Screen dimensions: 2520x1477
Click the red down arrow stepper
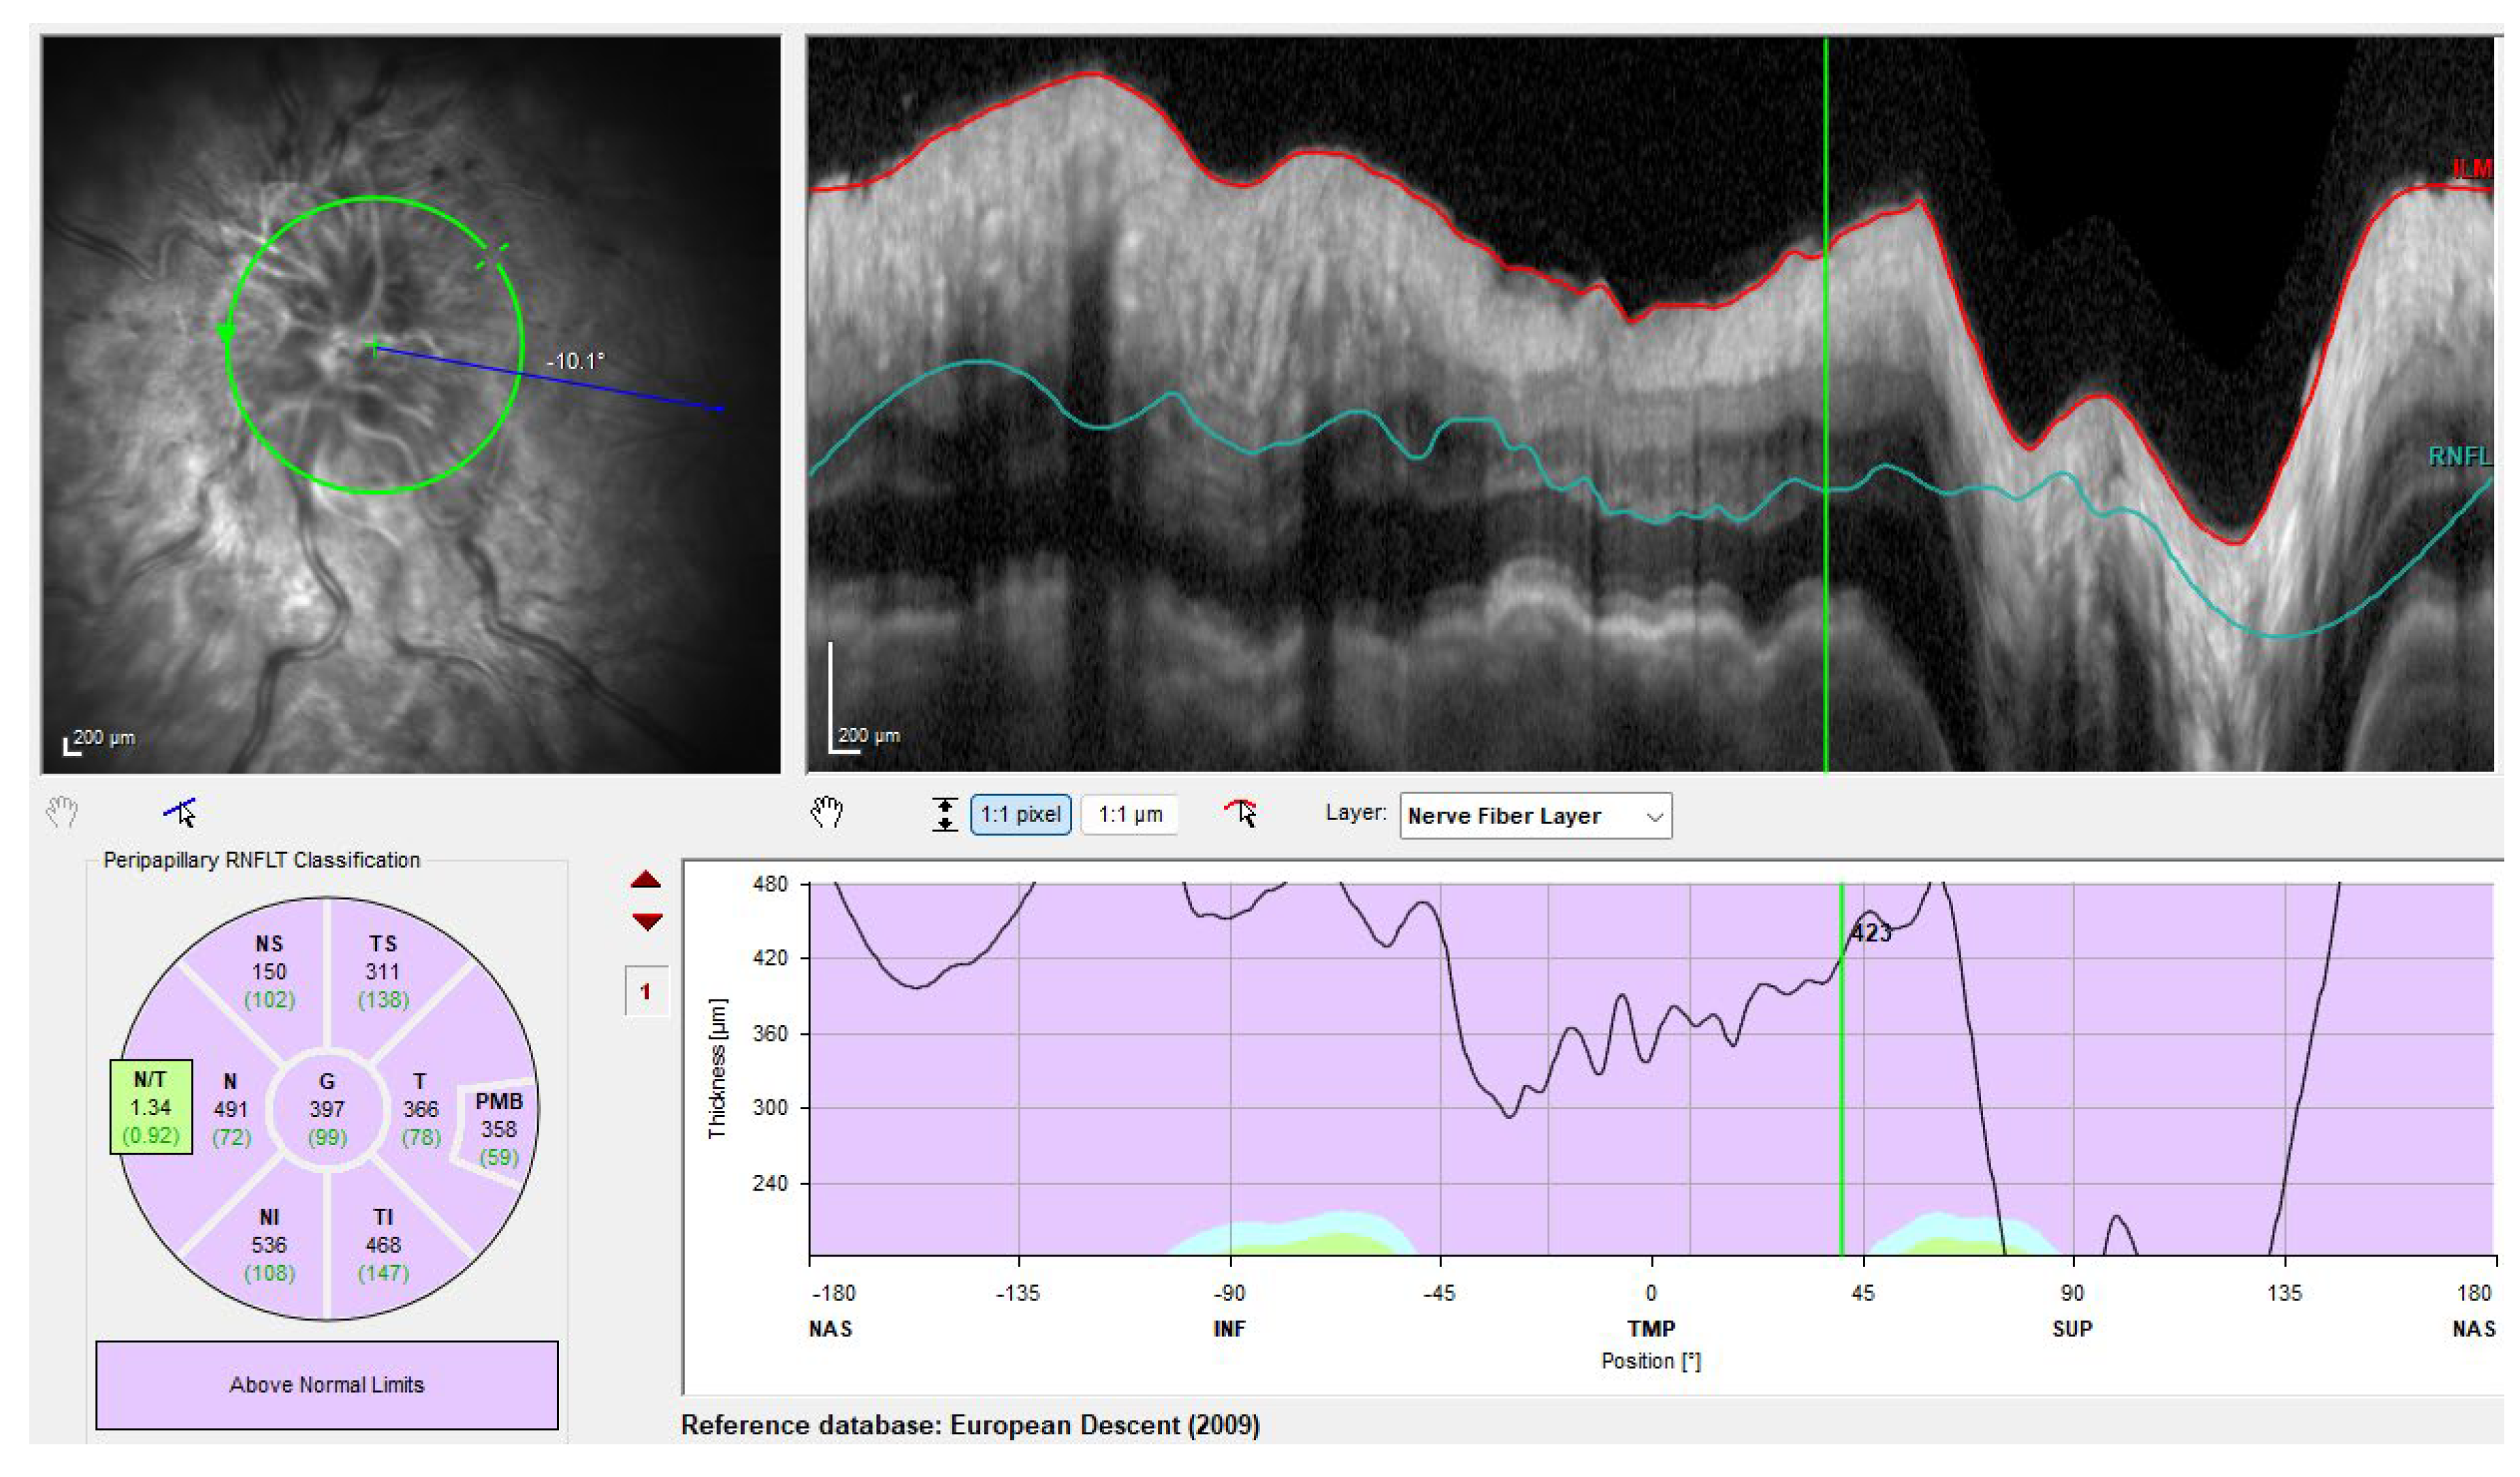[647, 921]
